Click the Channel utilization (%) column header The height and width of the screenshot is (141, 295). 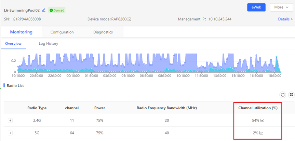click(x=258, y=108)
